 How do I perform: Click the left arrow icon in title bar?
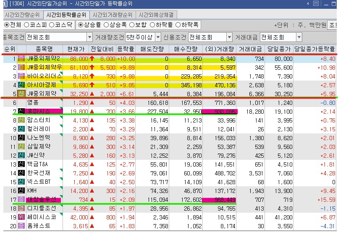point(308,3)
